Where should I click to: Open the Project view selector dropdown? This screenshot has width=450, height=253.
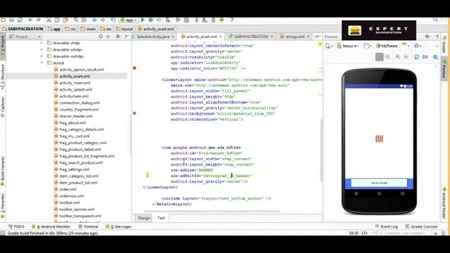tap(25, 37)
